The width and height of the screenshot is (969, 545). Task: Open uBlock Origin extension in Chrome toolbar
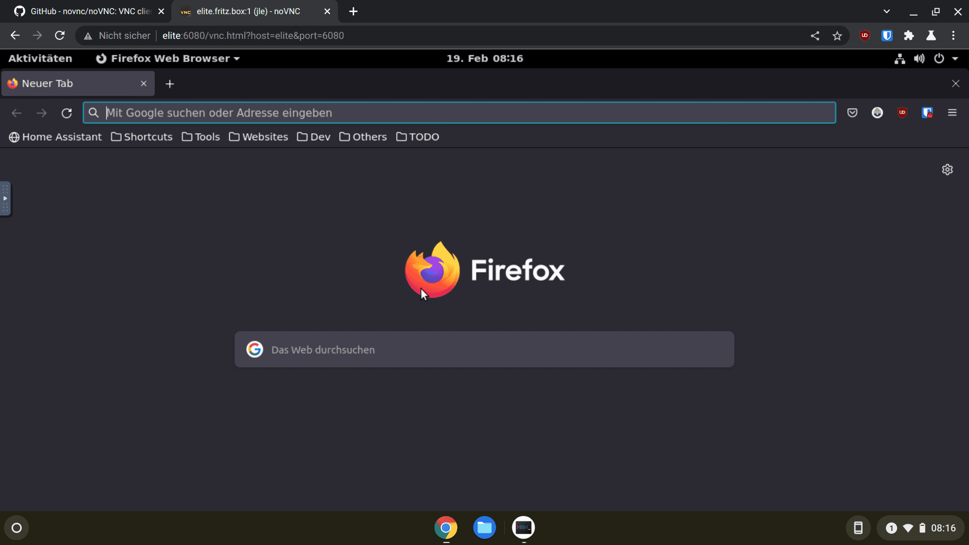click(x=865, y=35)
